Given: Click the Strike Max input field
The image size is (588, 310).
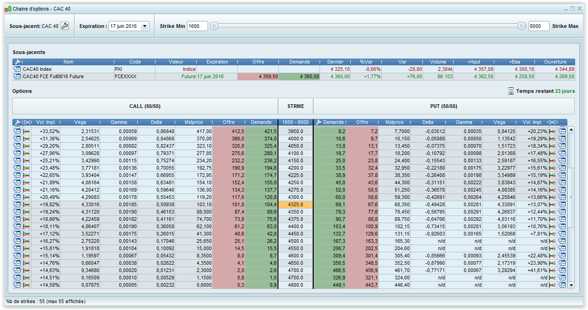Looking at the screenshot, I should tap(539, 26).
